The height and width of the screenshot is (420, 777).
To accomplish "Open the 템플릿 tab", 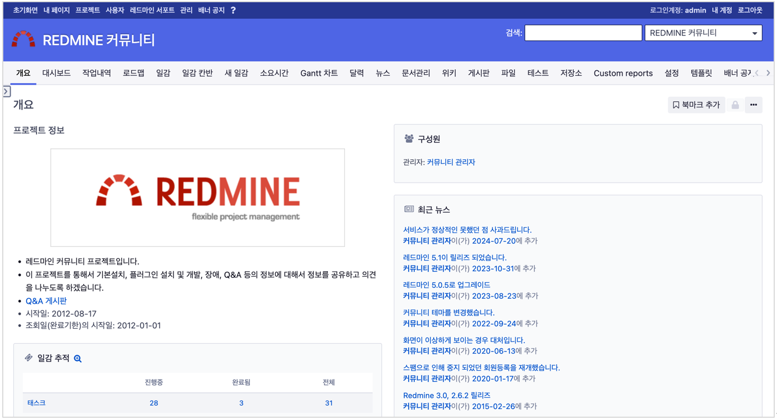I will pyautogui.click(x=701, y=73).
